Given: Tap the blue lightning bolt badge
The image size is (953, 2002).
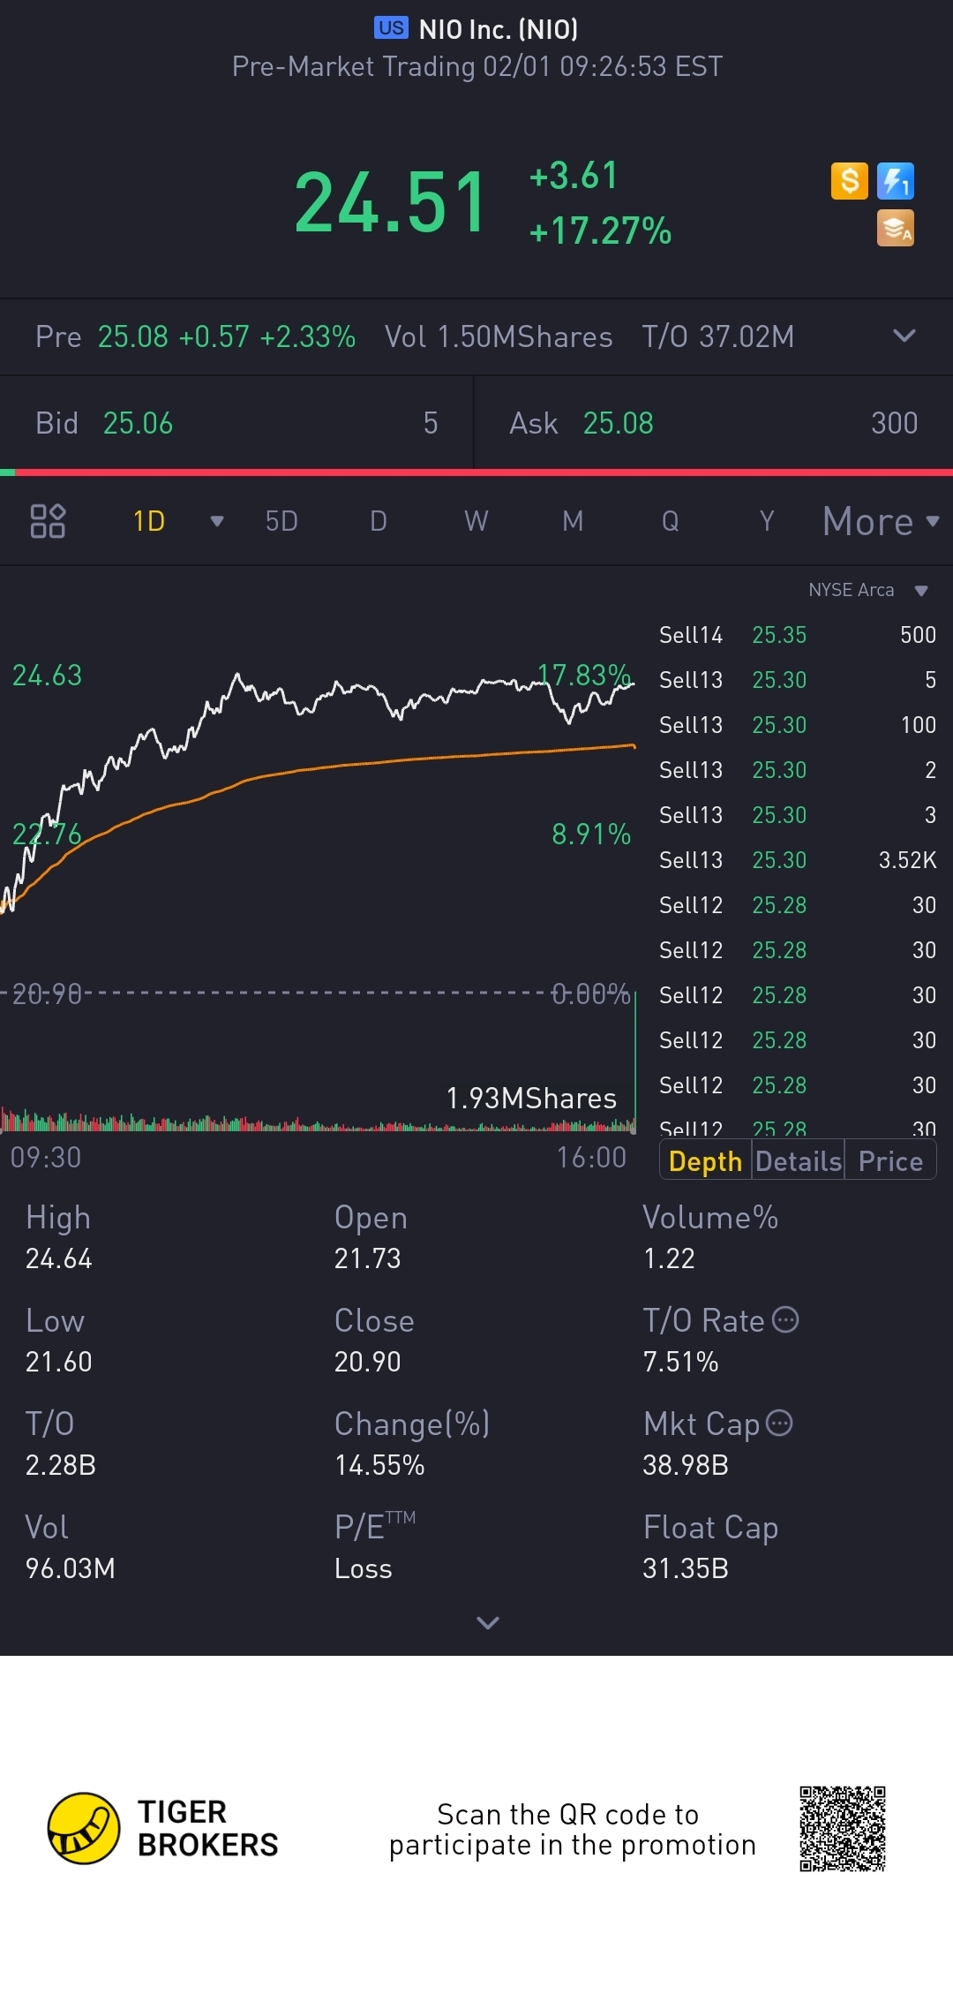Looking at the screenshot, I should tap(895, 181).
